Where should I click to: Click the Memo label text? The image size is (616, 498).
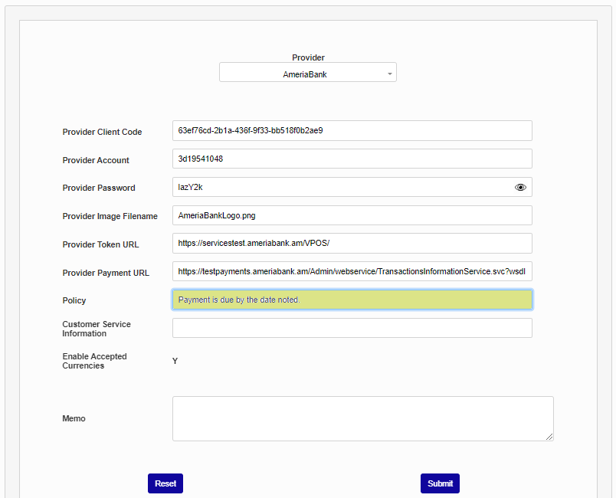point(74,418)
